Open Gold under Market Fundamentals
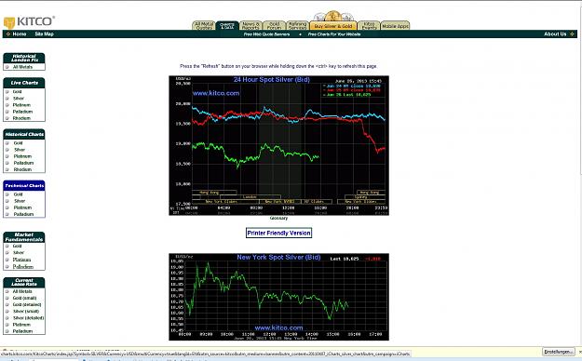Screen dimensions: 582x361 pos(17,246)
